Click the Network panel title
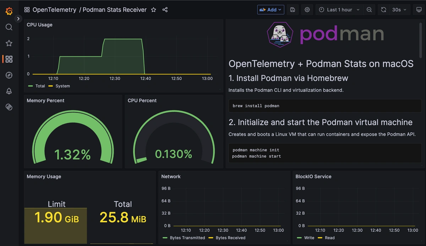 (x=171, y=176)
